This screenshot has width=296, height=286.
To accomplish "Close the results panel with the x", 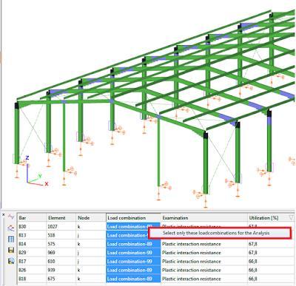I will tap(4, 215).
